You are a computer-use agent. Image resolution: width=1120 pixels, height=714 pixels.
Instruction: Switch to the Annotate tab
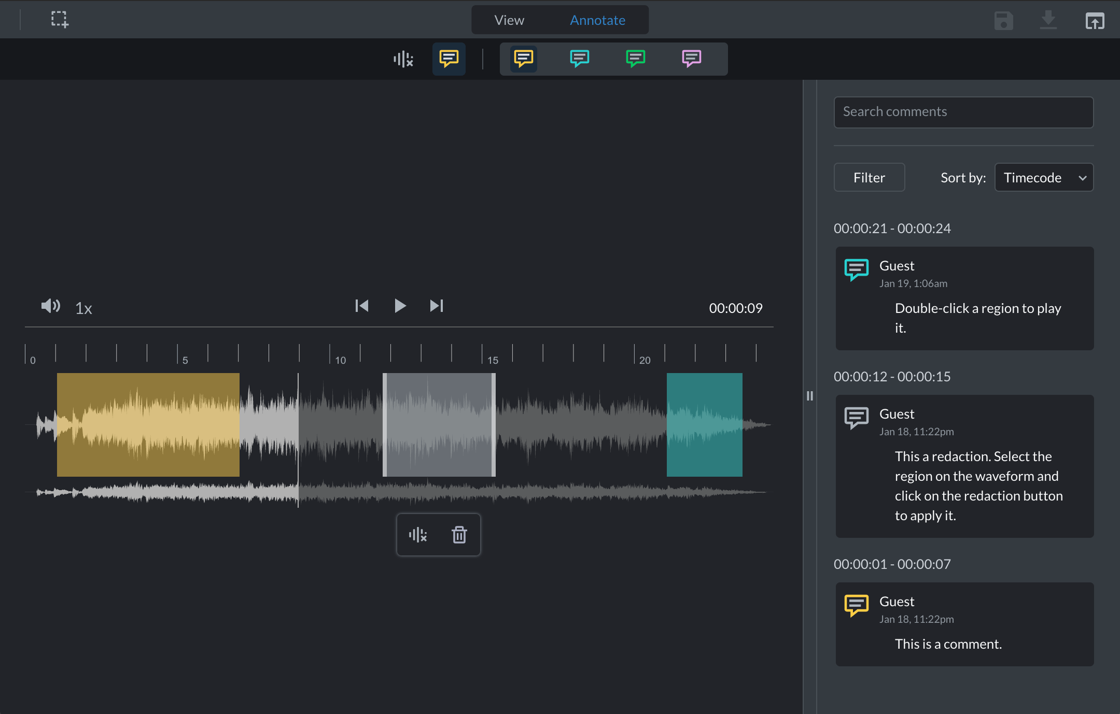point(598,20)
